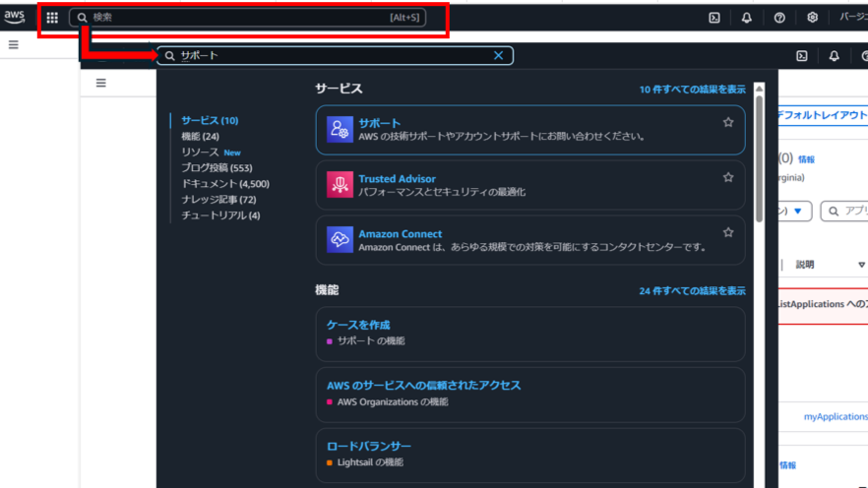Screen dimensions: 868x488
Task: Toggle the inner hamburger menu beside results
Action: point(100,83)
